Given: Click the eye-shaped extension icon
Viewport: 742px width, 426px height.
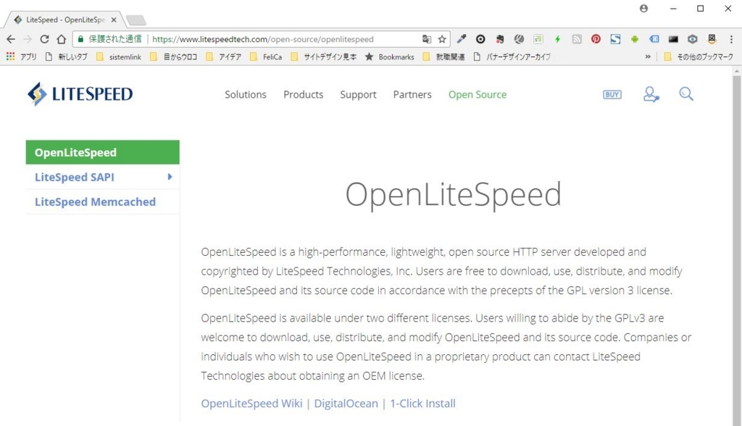Looking at the screenshot, I should [692, 39].
